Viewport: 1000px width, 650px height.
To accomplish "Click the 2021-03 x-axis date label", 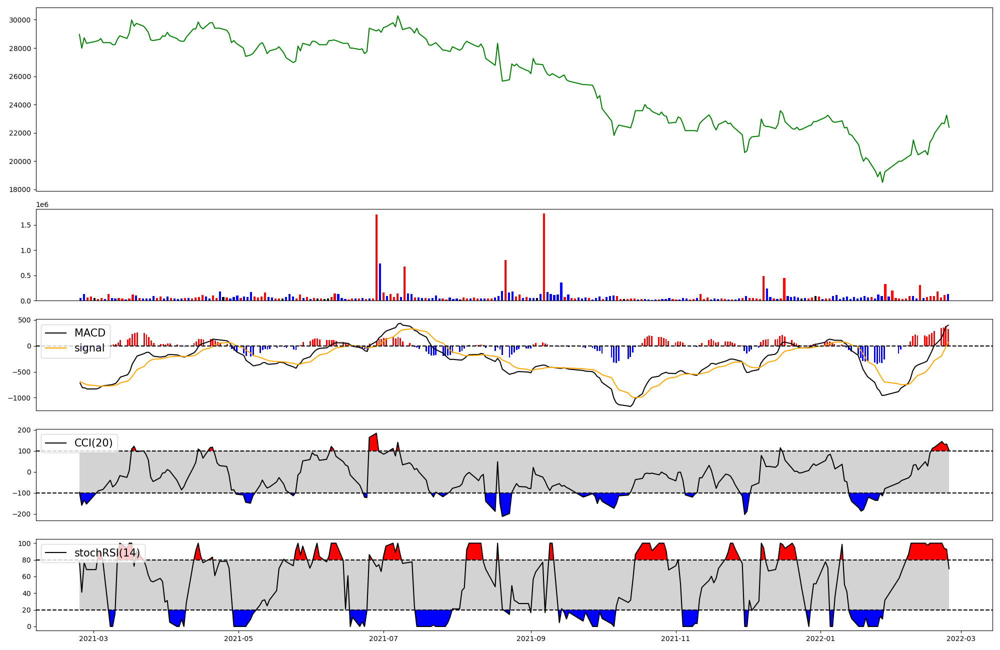I will (x=93, y=638).
